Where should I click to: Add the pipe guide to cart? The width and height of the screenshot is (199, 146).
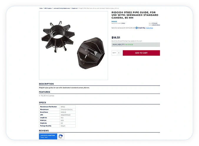click(x=141, y=53)
